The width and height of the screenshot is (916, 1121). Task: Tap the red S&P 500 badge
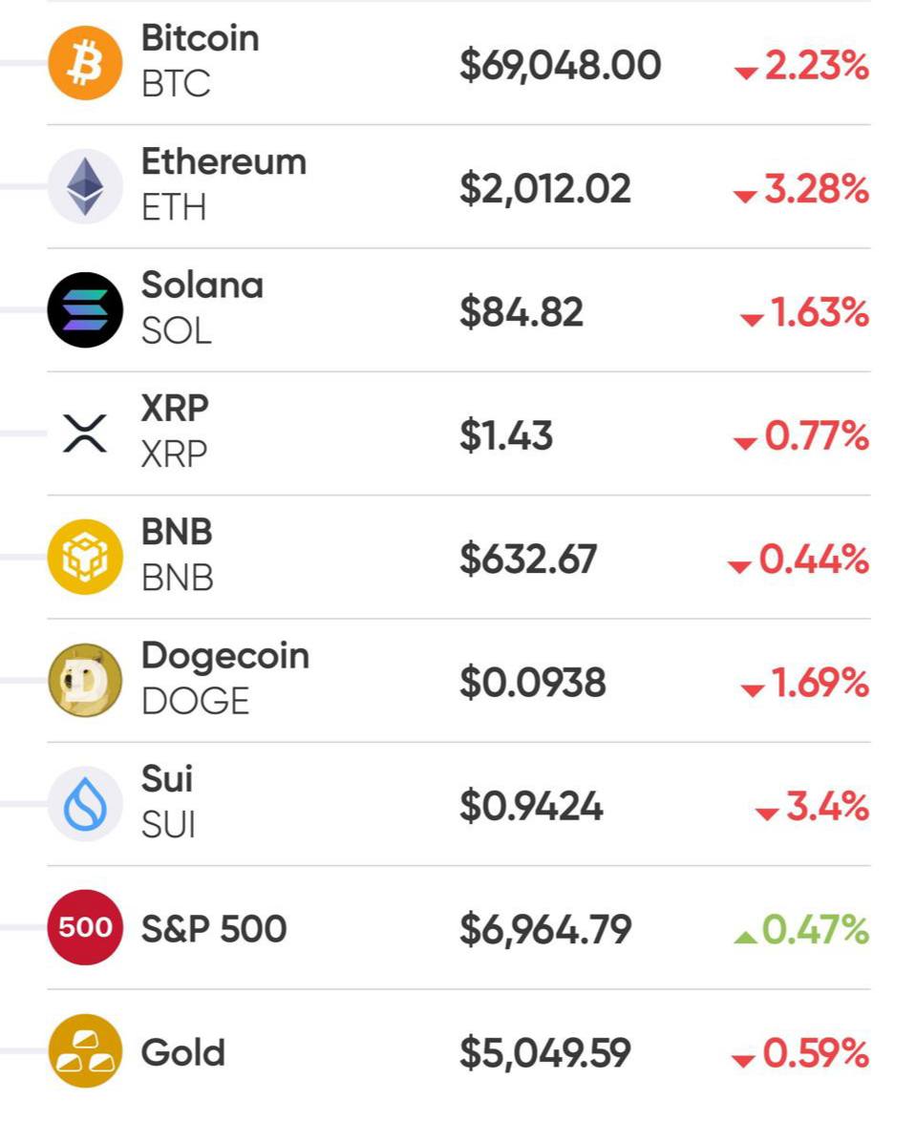[x=85, y=927]
